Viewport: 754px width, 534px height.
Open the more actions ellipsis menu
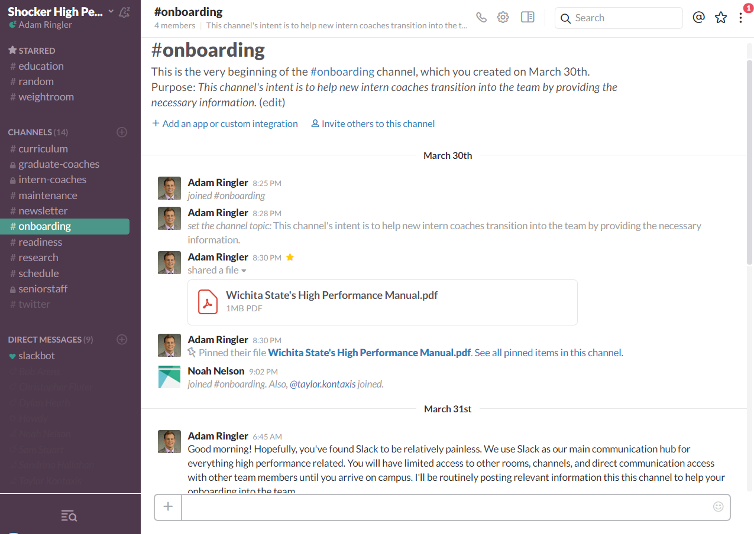click(741, 17)
